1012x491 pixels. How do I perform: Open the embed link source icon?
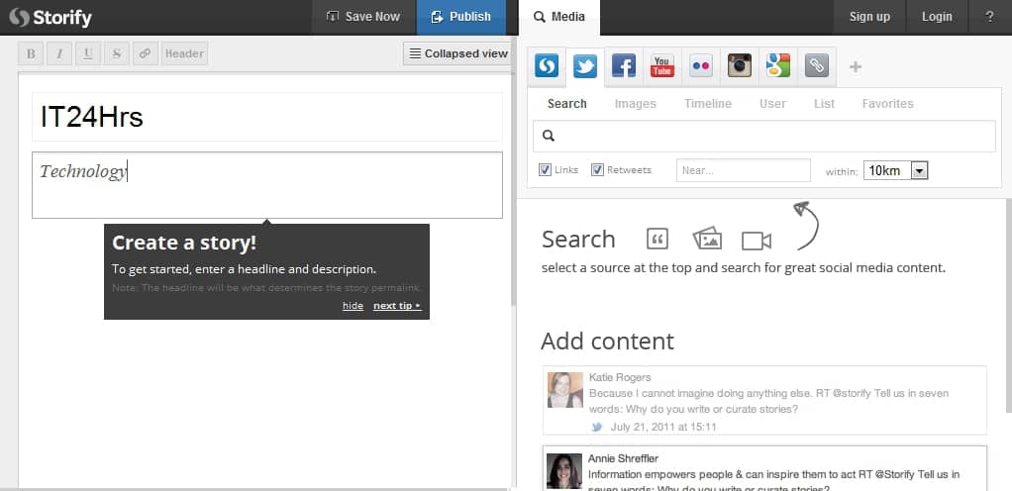pos(816,67)
